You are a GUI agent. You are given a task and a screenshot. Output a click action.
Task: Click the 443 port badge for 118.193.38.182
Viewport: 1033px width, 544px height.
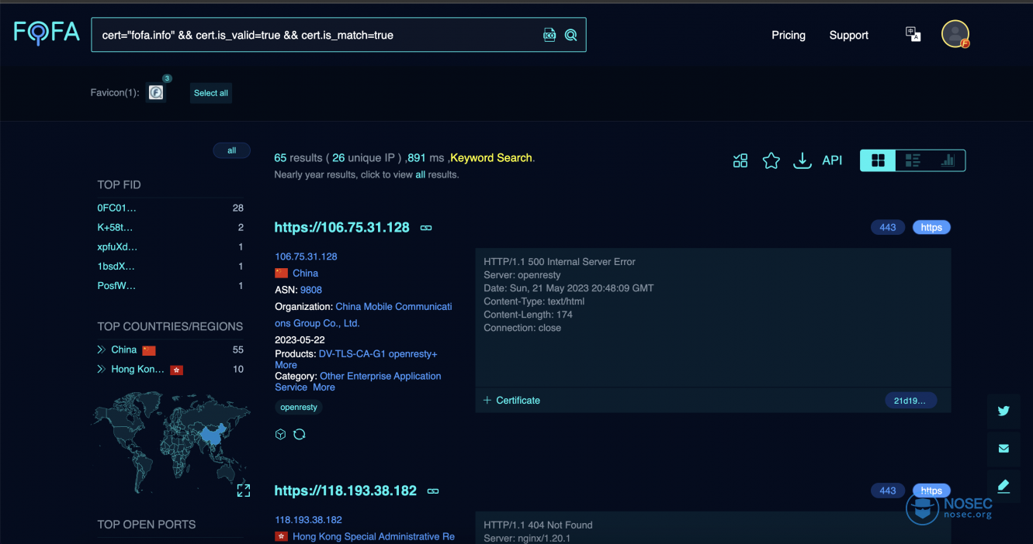pyautogui.click(x=888, y=491)
